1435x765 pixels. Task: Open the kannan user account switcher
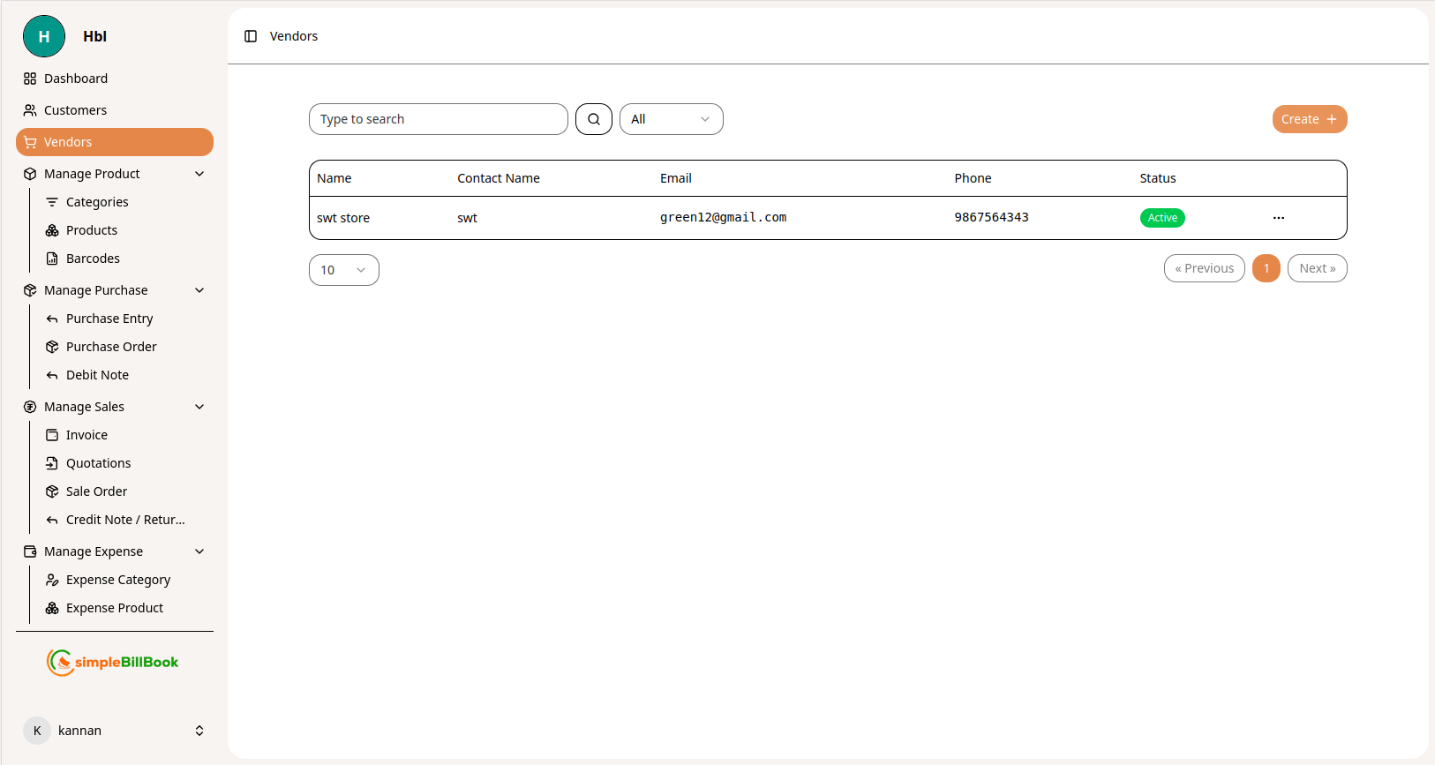[x=199, y=731]
